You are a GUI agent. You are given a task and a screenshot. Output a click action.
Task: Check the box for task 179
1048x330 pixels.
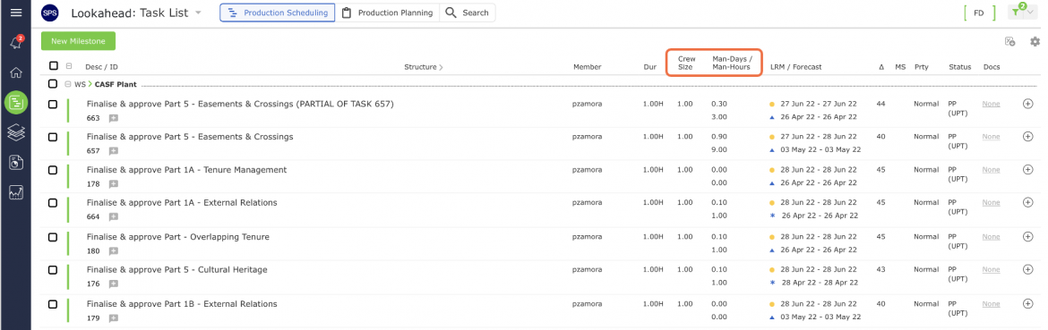53,304
